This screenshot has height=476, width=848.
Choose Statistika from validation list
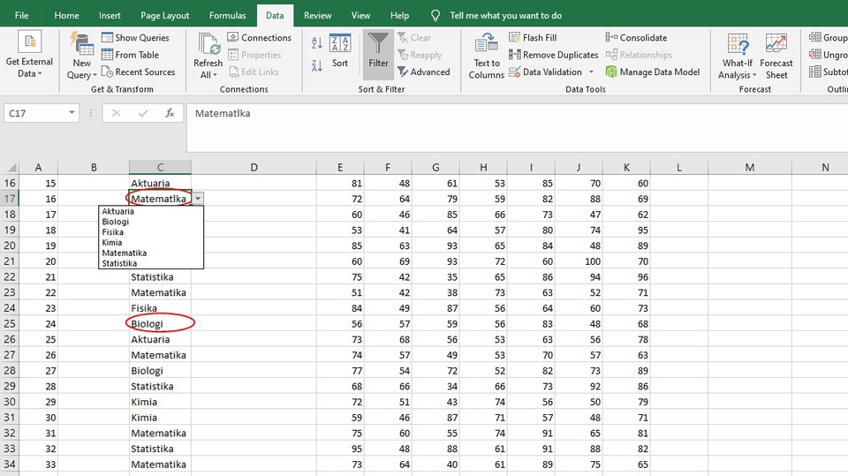(151, 263)
